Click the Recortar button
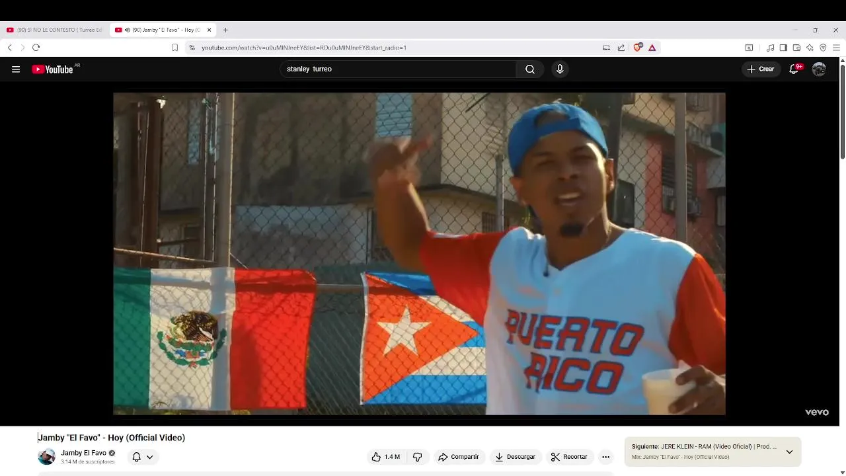The width and height of the screenshot is (846, 476). point(569,457)
